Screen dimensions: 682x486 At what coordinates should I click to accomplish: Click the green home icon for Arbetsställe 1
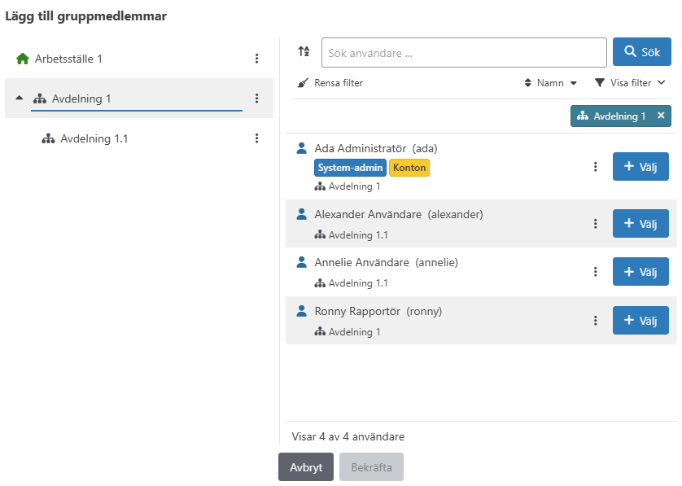coord(23,59)
